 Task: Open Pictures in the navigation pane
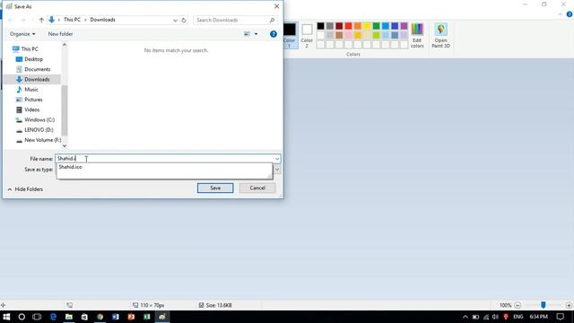33,100
